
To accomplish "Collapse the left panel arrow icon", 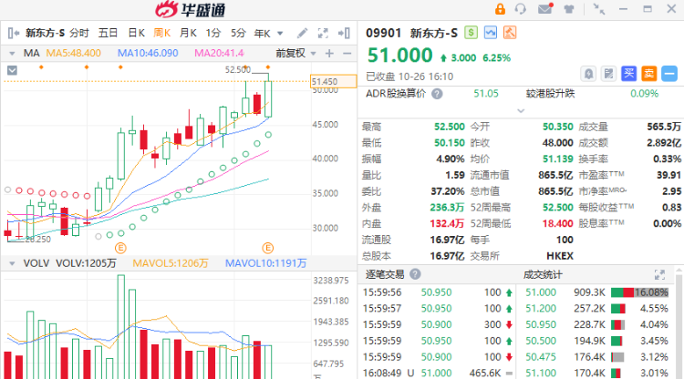I will 14,33.
